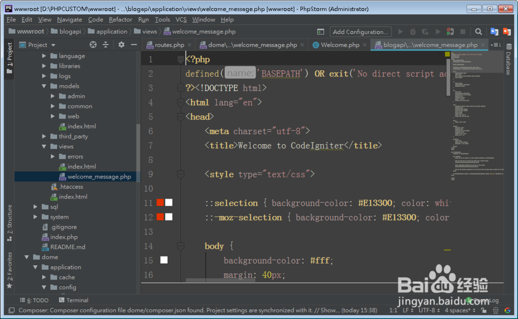Click the editor horizontal scrollbar
Screen dimensions: 518x319
[220, 280]
